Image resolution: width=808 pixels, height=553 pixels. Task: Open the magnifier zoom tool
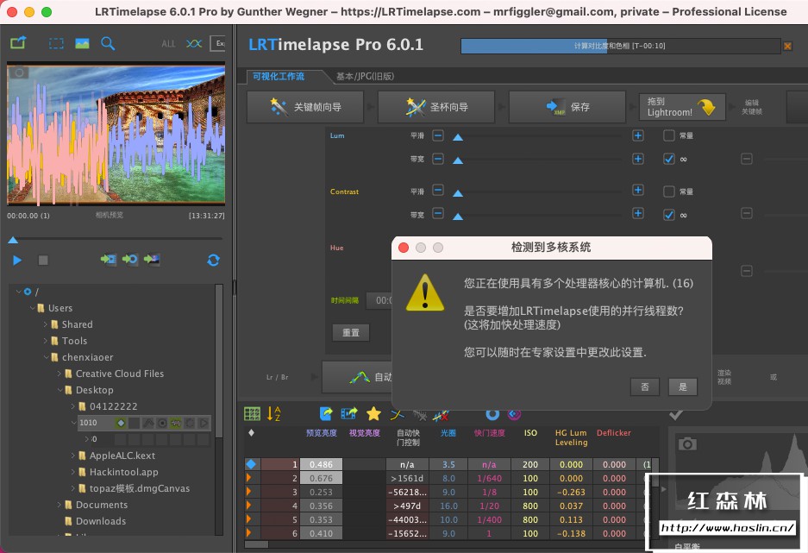coord(108,43)
